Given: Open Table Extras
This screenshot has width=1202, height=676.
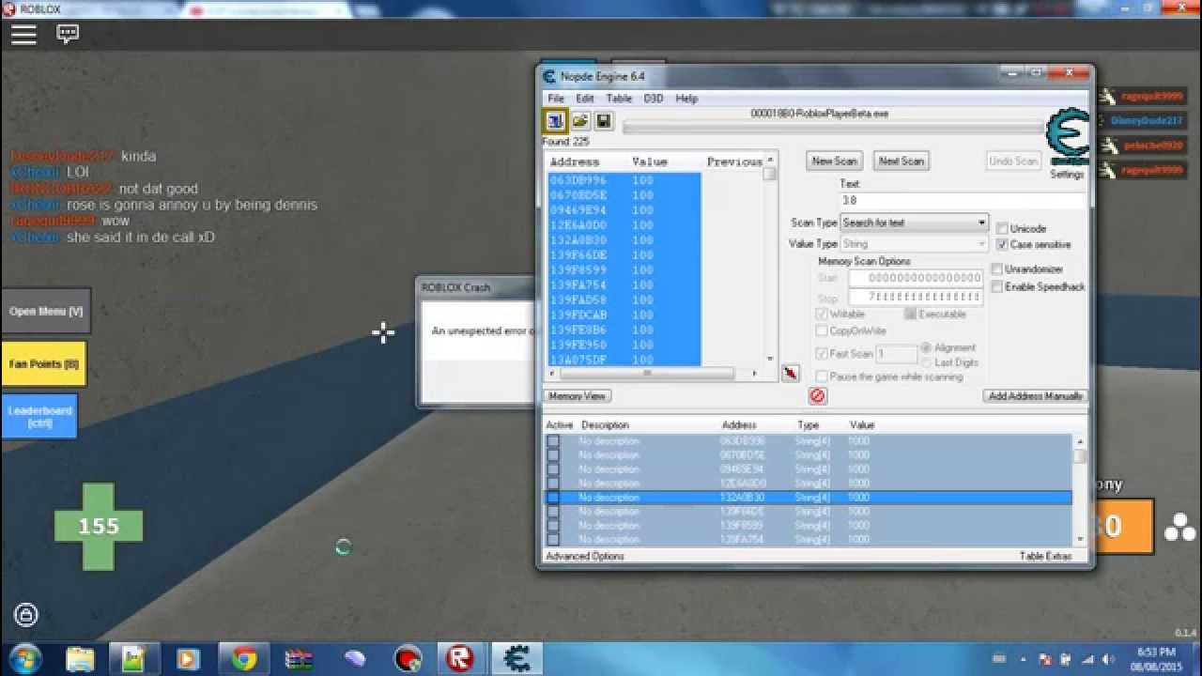Looking at the screenshot, I should 1045,557.
